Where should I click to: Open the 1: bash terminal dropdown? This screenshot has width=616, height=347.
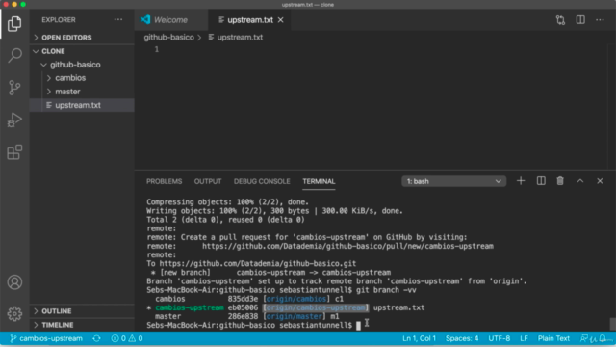[x=453, y=181]
